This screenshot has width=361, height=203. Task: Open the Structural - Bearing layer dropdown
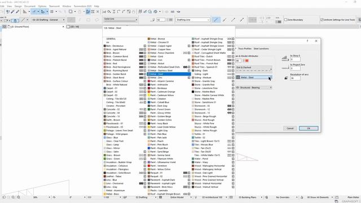point(254,88)
